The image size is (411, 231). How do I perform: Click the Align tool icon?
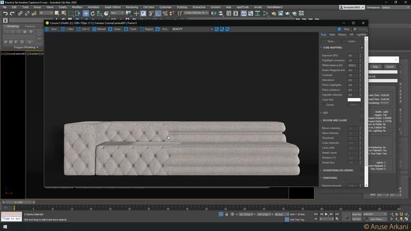221,13
